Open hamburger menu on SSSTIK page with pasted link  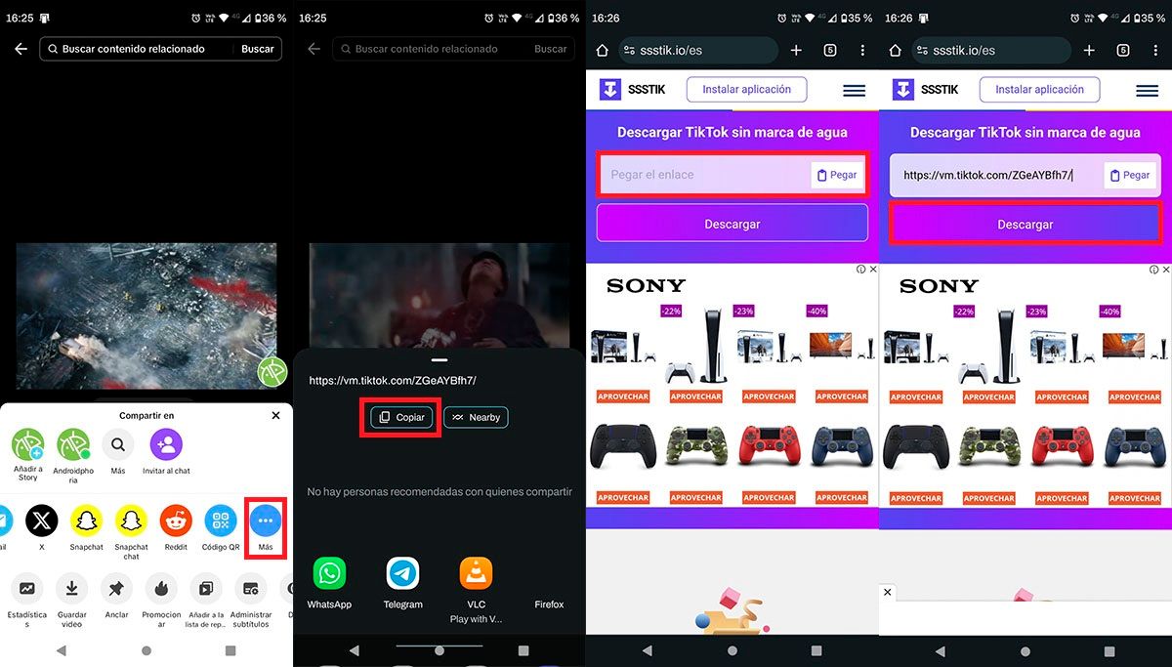[x=1148, y=90]
